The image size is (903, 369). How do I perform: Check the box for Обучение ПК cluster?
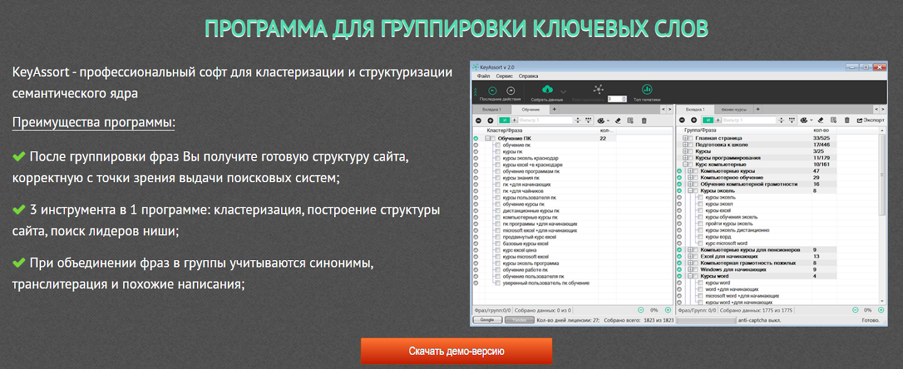pos(493,138)
